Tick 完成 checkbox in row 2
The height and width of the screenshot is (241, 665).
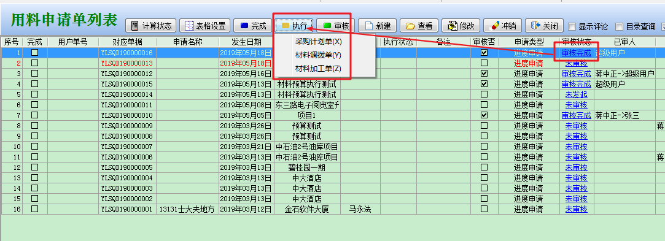coord(35,63)
